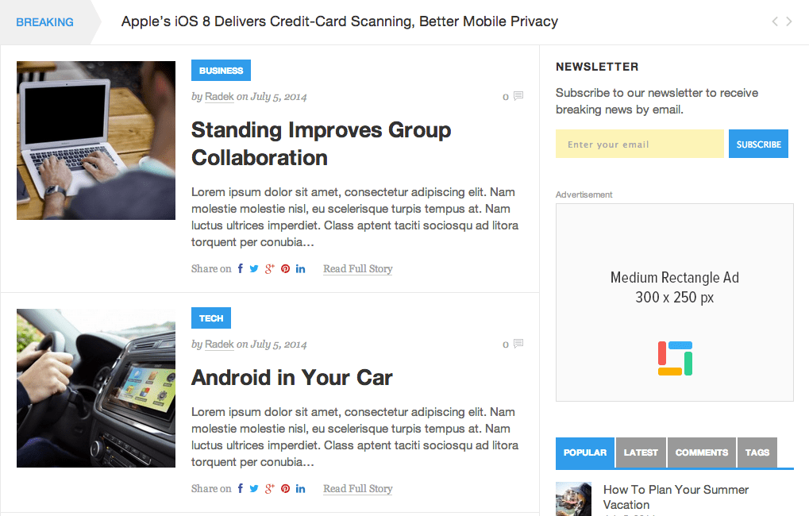
Task: Share Standing Improves article on LinkedIn
Action: click(x=300, y=269)
